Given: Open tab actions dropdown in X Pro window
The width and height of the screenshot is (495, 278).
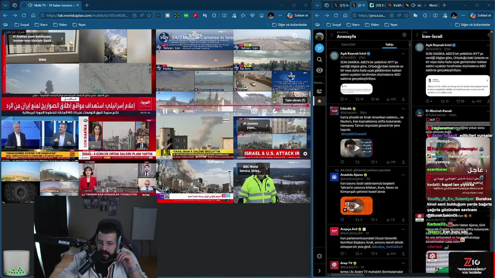Looking at the screenshot, I should (317, 5).
